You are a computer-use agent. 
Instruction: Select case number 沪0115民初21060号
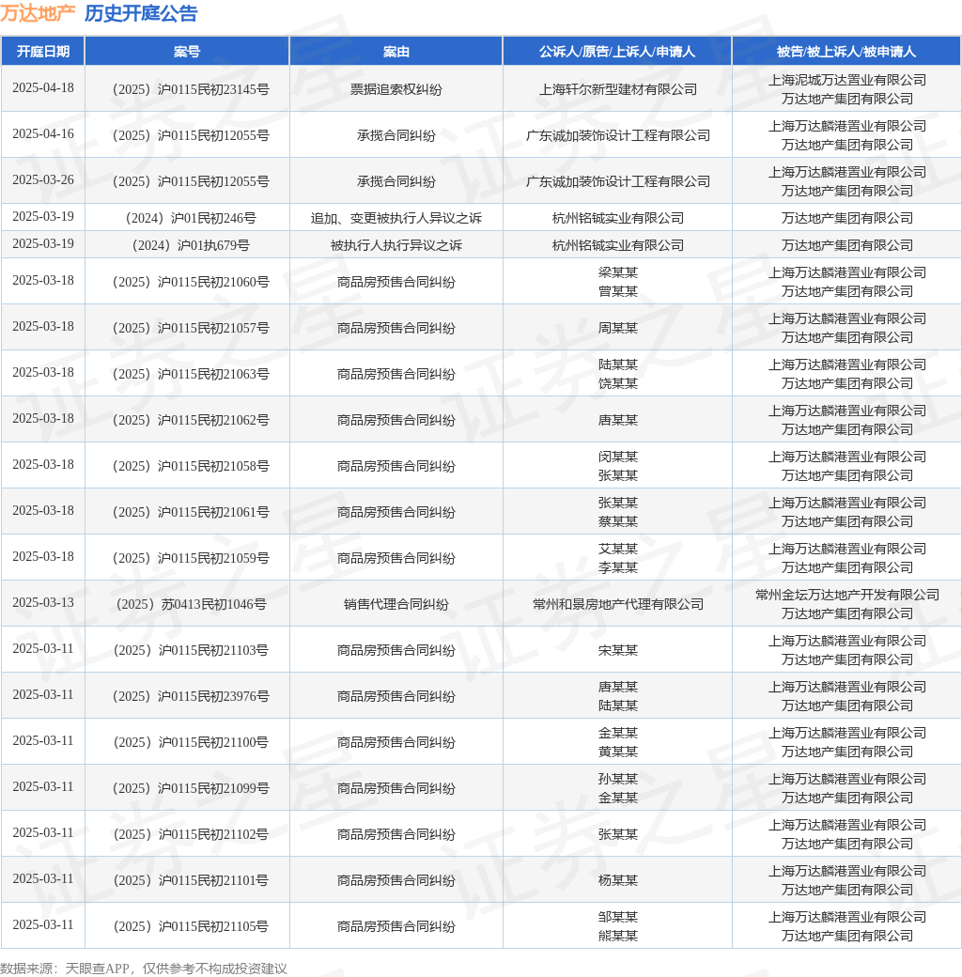click(x=191, y=282)
